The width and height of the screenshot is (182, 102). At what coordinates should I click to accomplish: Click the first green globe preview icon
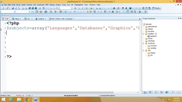pyautogui.click(x=30, y=8)
